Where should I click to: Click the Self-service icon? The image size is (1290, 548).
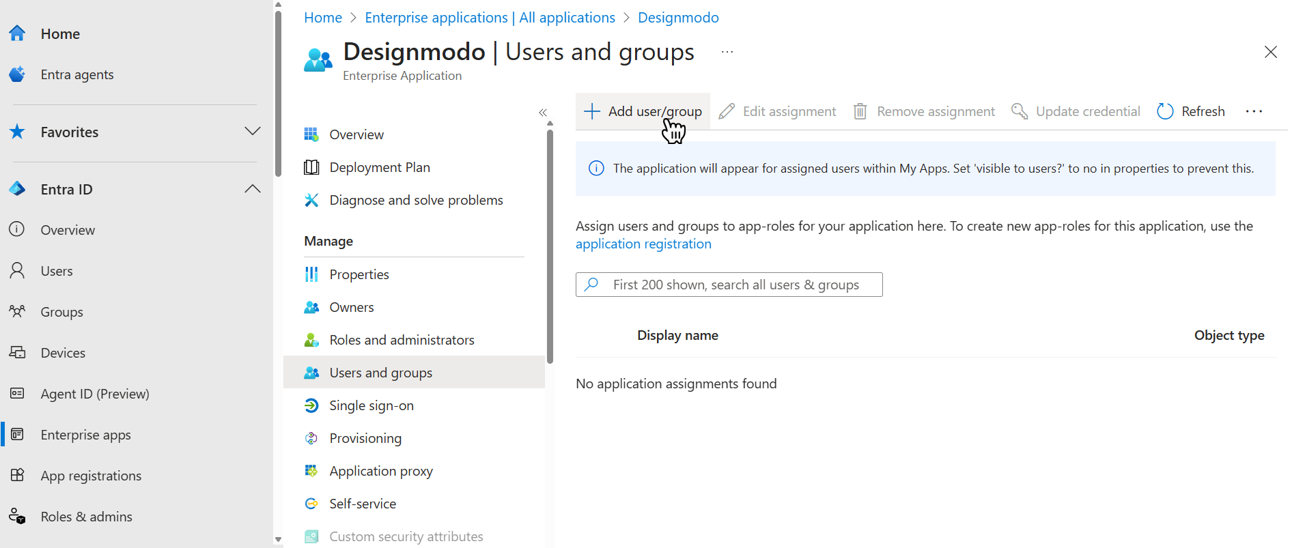tap(311, 504)
